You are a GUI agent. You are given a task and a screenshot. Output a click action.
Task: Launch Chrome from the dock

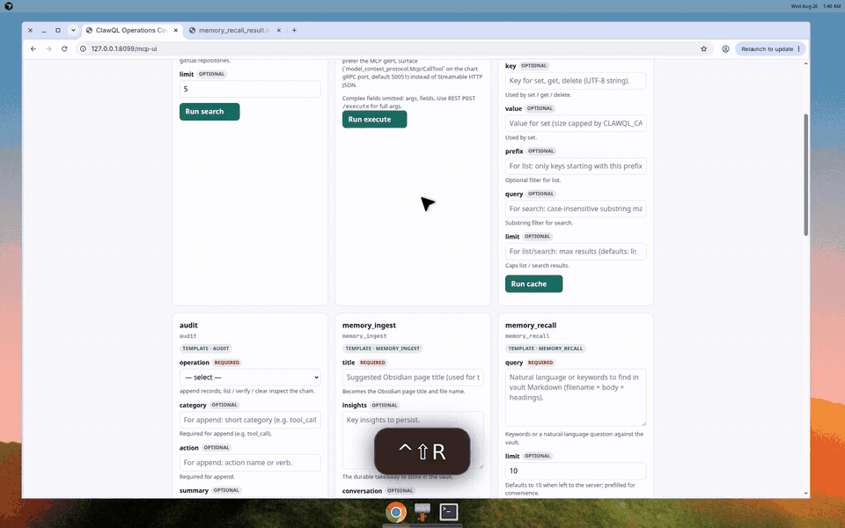pyautogui.click(x=395, y=512)
